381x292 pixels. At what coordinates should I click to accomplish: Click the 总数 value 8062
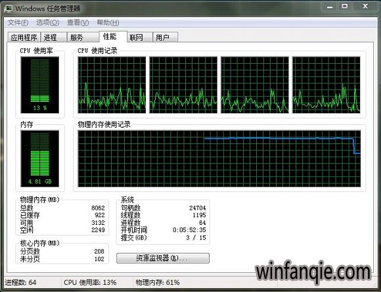[x=98, y=208]
